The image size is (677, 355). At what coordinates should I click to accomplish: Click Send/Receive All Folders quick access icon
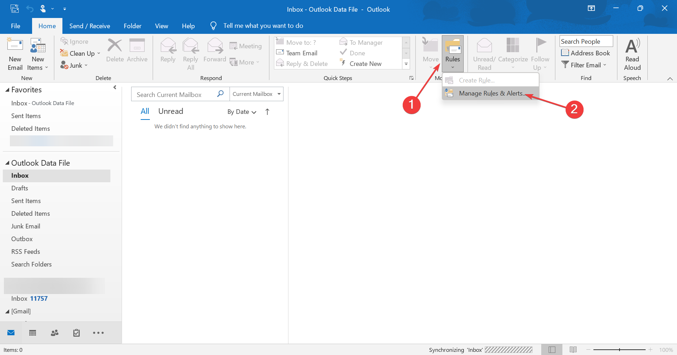(x=15, y=8)
